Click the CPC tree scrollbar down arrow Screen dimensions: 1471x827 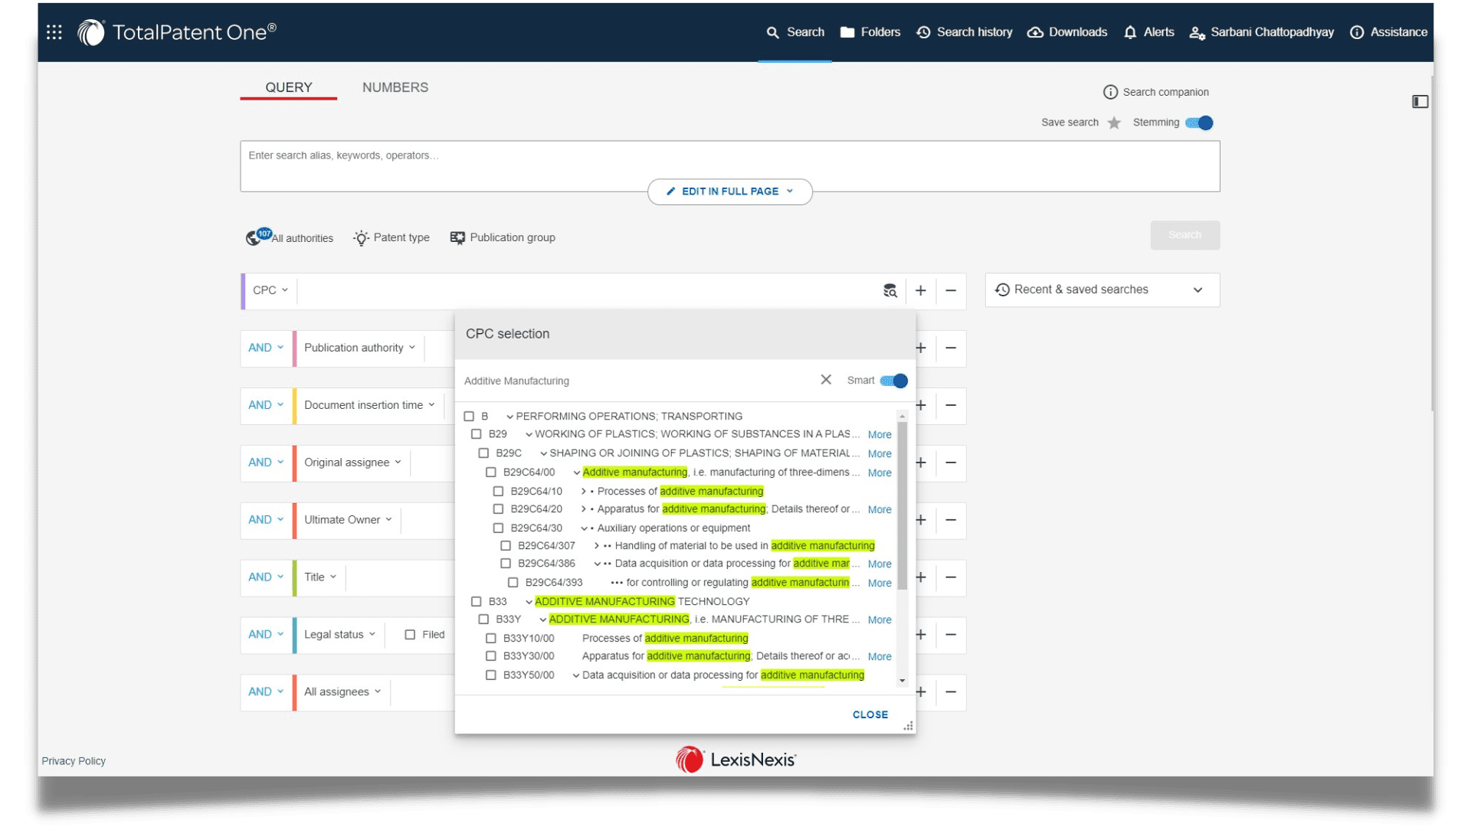tap(903, 681)
